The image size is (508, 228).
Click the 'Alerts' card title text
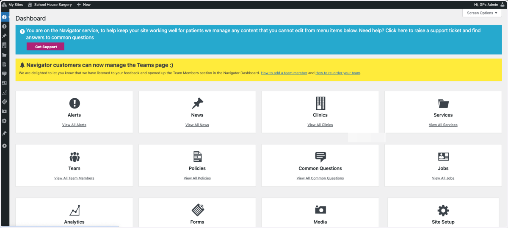pyautogui.click(x=74, y=115)
